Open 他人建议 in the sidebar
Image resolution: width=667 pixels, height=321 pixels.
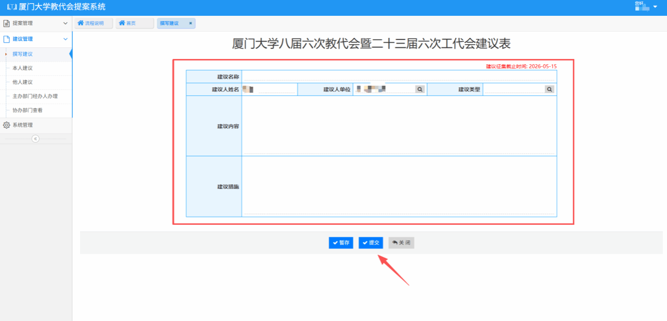point(23,82)
